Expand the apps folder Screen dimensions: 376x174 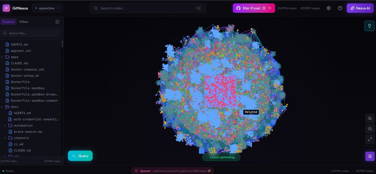pos(14,57)
